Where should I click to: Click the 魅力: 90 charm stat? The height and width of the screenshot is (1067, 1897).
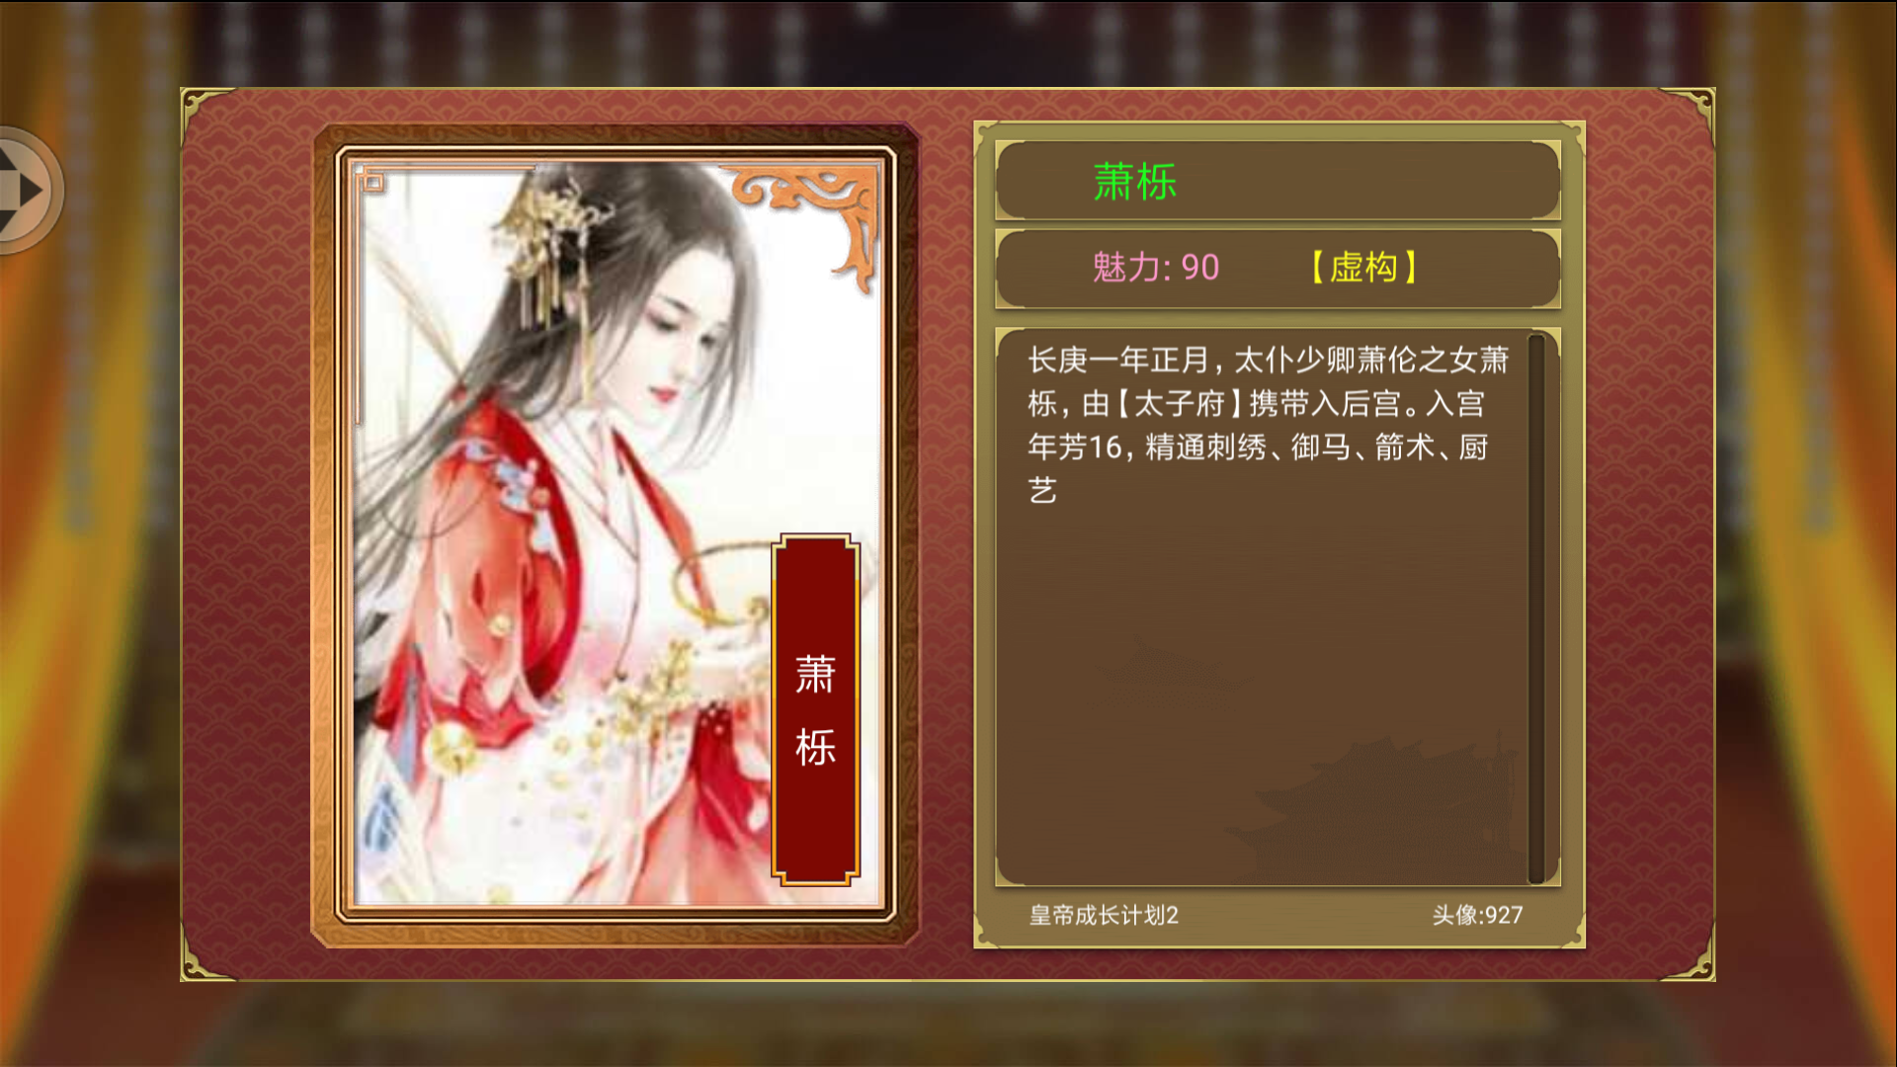(1155, 268)
